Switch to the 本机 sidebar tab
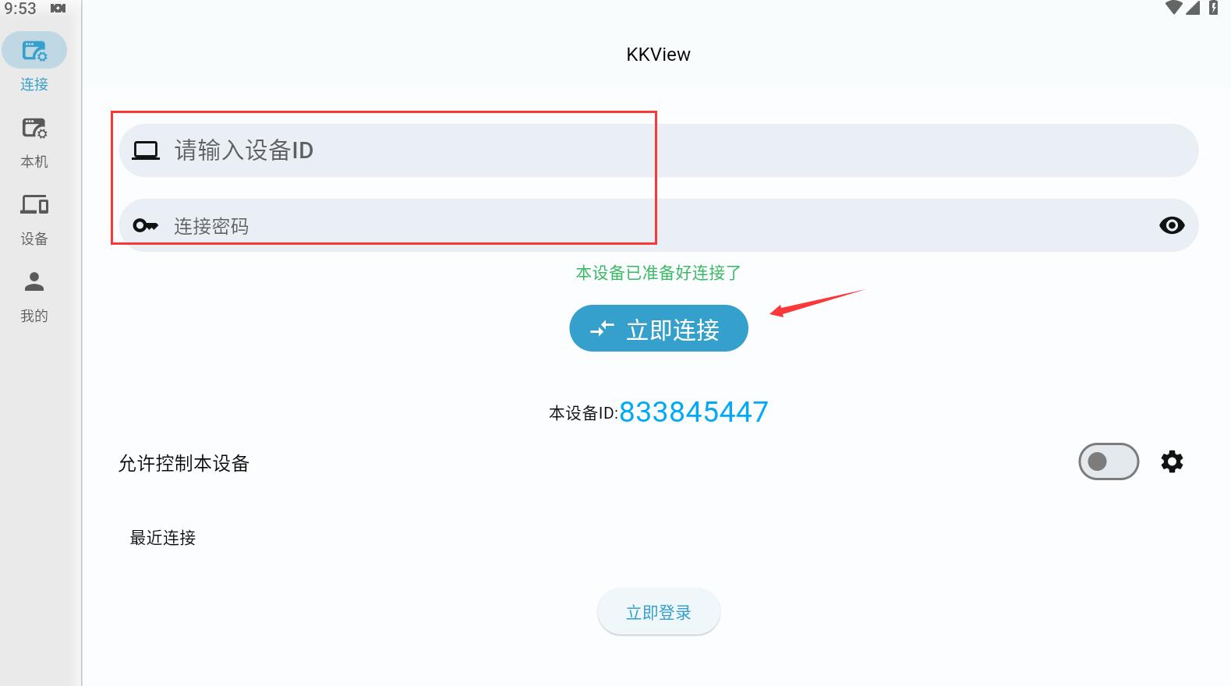The image size is (1231, 686). 34,129
